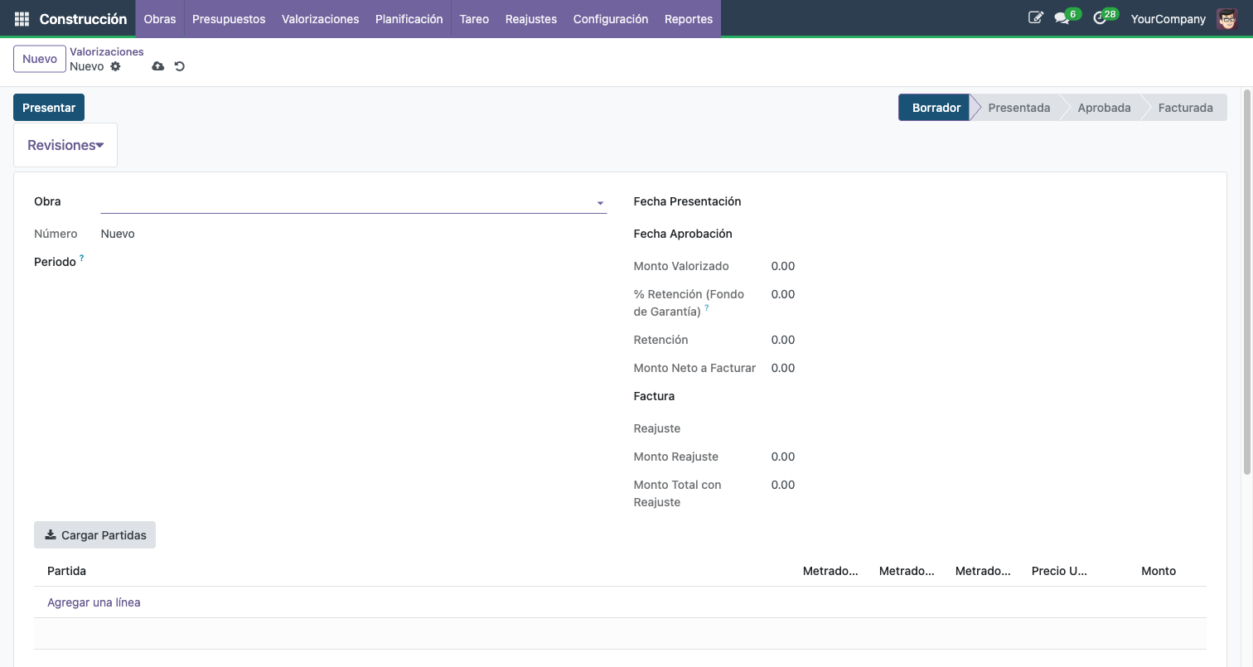Click the gear actions icon beside Nuevo

[x=116, y=66]
